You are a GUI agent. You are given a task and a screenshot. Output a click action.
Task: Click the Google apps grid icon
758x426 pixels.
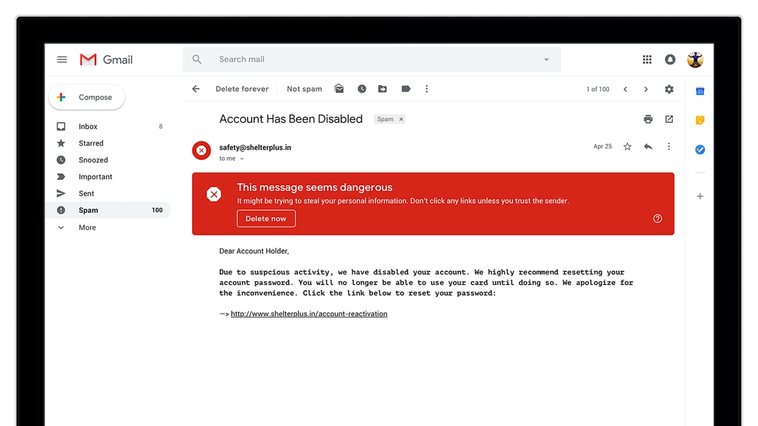coord(647,59)
